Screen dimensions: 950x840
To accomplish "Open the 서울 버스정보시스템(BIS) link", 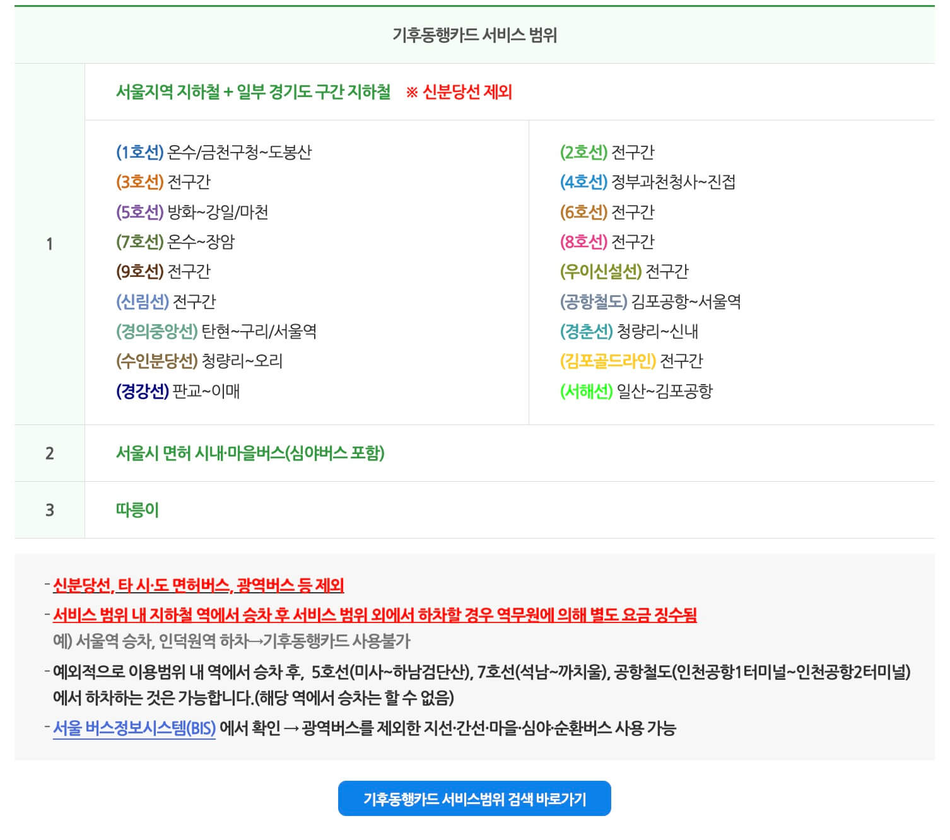I will 134,728.
